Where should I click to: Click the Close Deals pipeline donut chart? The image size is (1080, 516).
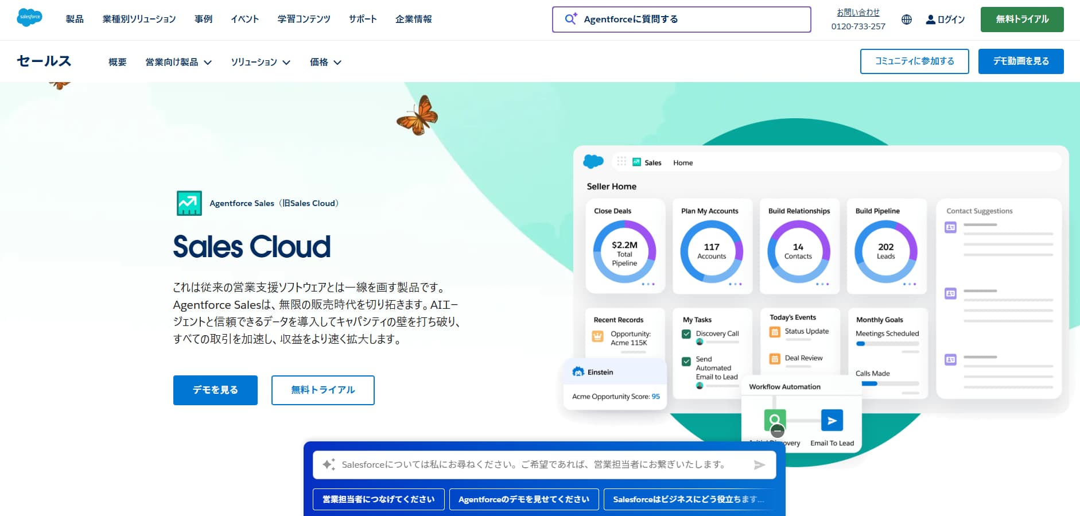pos(624,252)
